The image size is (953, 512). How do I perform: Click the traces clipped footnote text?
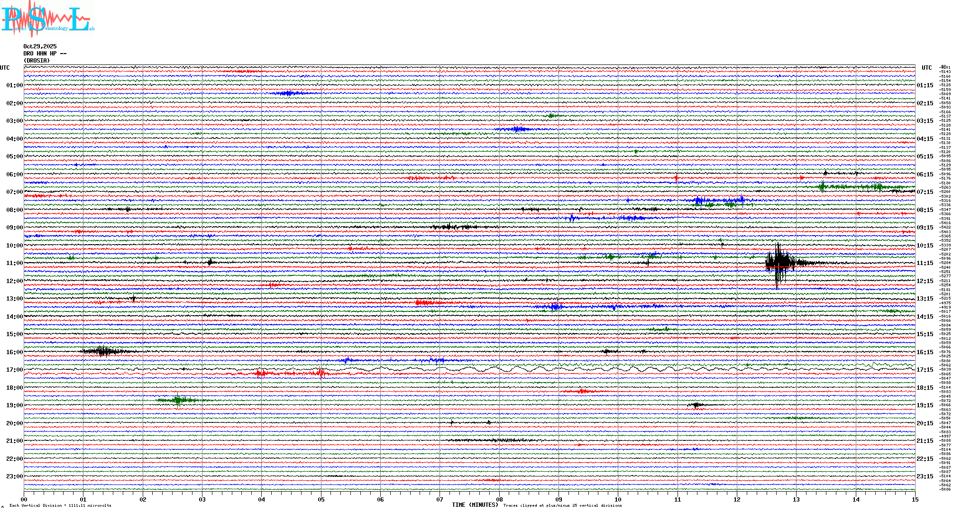[x=562, y=505]
